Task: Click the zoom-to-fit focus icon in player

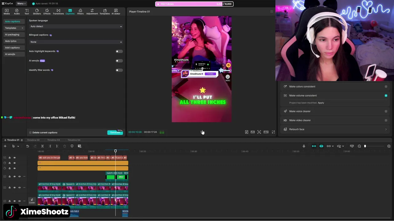Action: (259, 132)
